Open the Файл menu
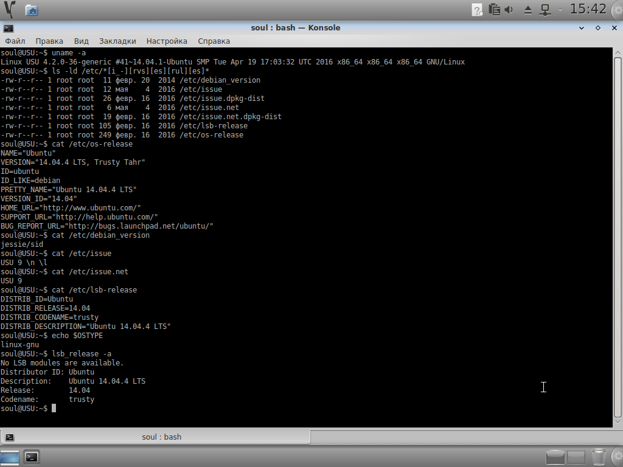Screen dimensions: 623x467 coord(15,41)
